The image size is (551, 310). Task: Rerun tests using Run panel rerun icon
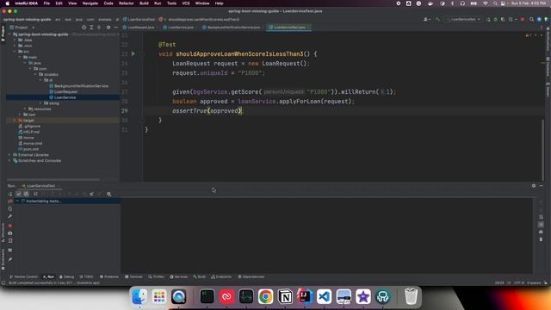point(10,194)
